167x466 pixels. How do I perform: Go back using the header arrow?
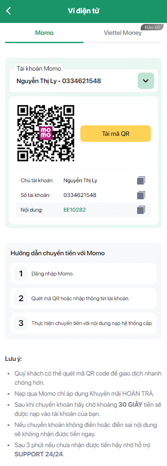point(9,11)
